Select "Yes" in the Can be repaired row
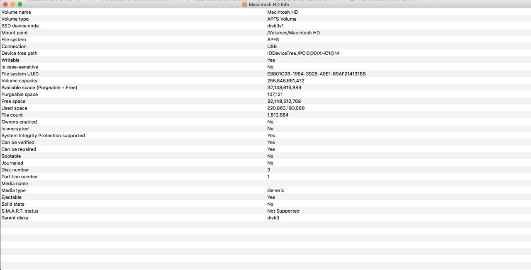This screenshot has height=270, width=531. click(271, 149)
